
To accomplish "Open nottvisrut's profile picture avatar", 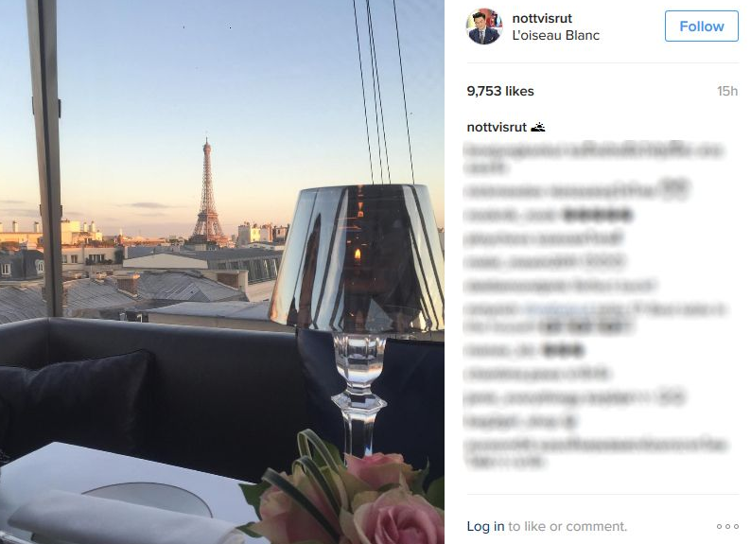I will click(484, 26).
